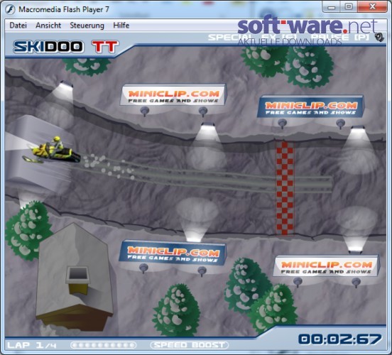
Task: Maximize the Flash Player window
Action: 349,7
